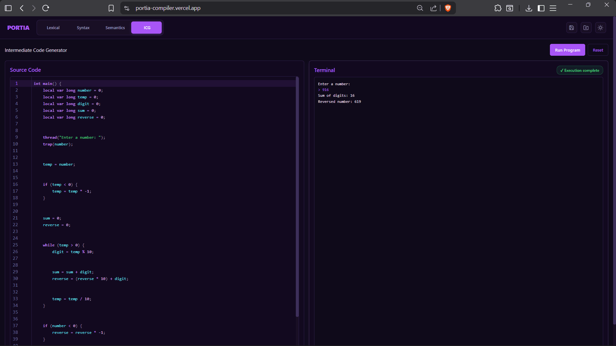Click 'Enter a number:' terminal prompt
The width and height of the screenshot is (616, 346).
point(334,84)
